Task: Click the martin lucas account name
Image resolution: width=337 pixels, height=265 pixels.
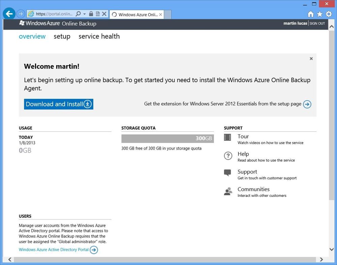Action: 295,23
